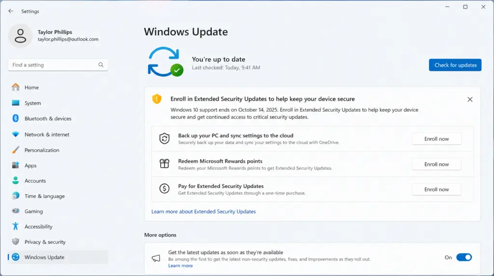Click the dollar sign payment icon
Image resolution: width=494 pixels, height=276 pixels.
(x=165, y=189)
